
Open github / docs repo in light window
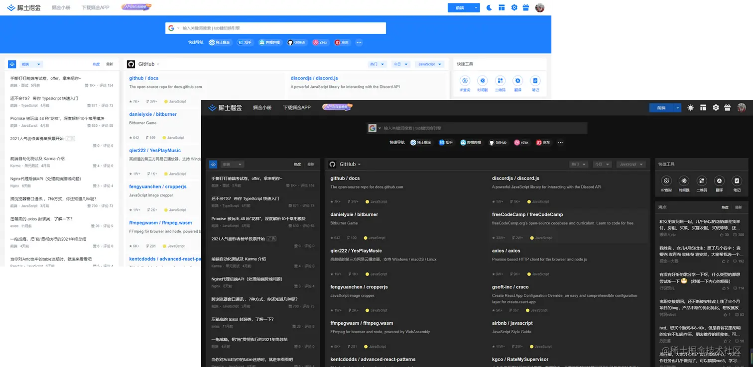(x=144, y=78)
